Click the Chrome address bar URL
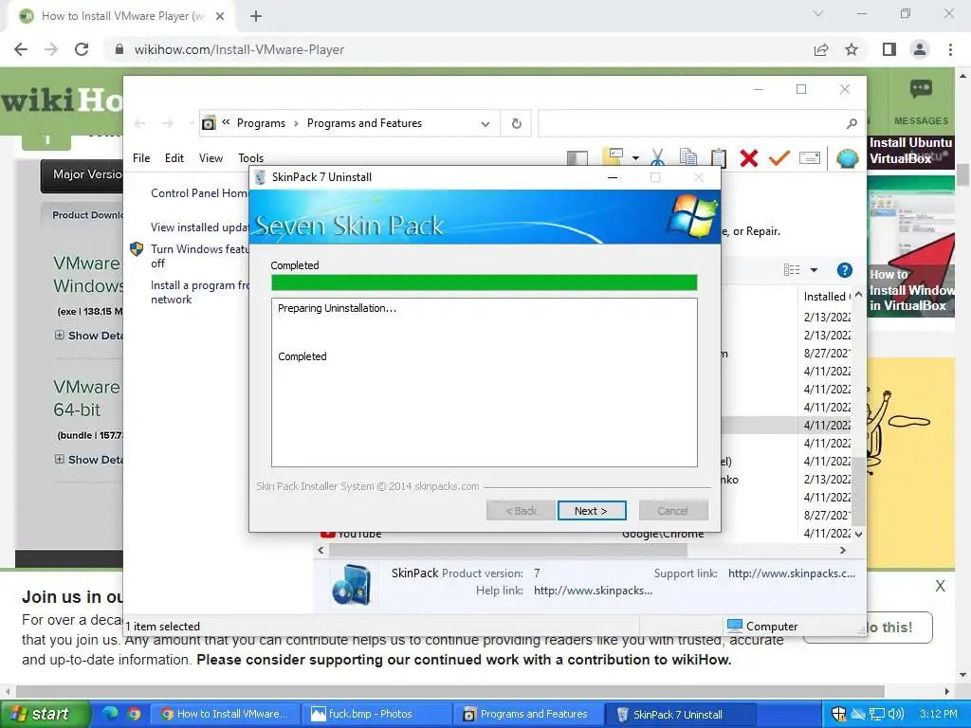Viewport: 971px width, 728px height. (239, 49)
